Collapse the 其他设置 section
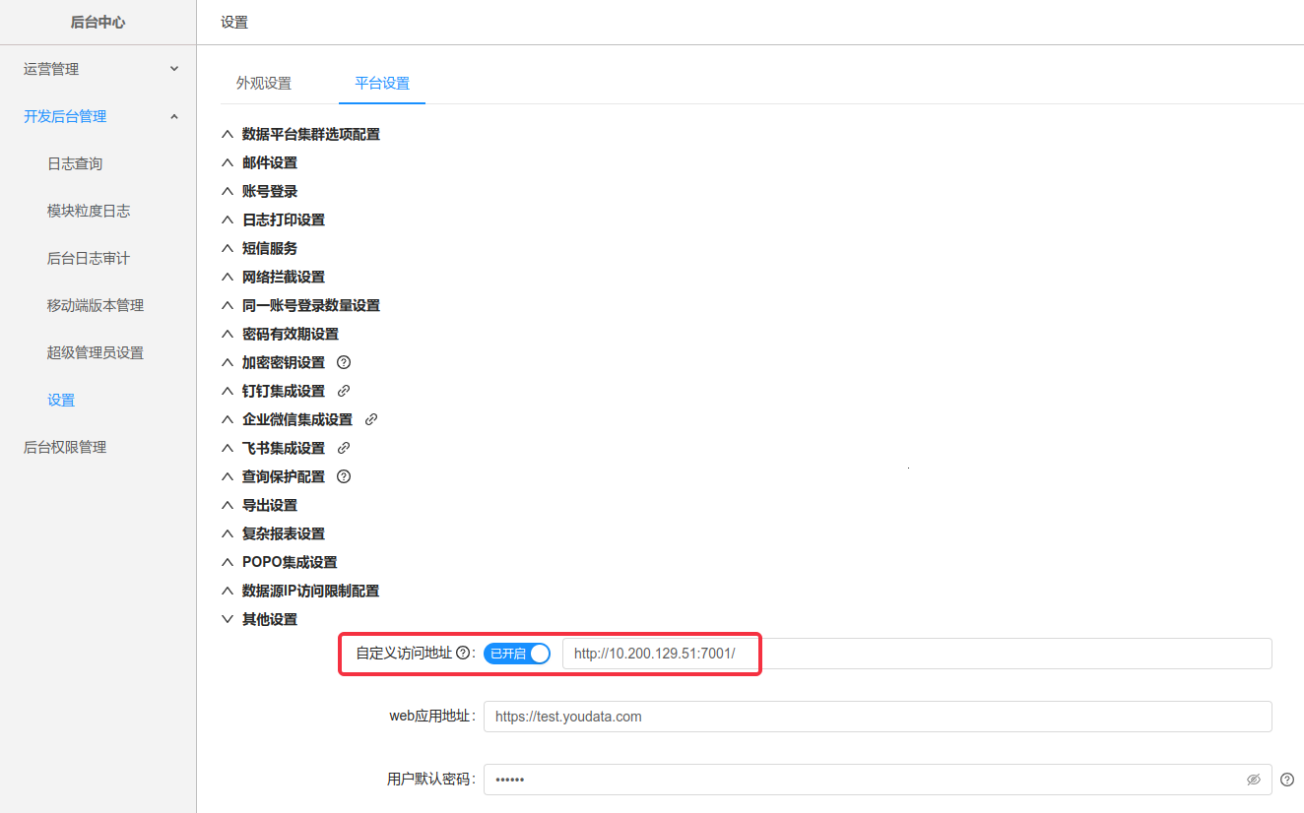Screen dimensions: 1304x813 click(269, 619)
